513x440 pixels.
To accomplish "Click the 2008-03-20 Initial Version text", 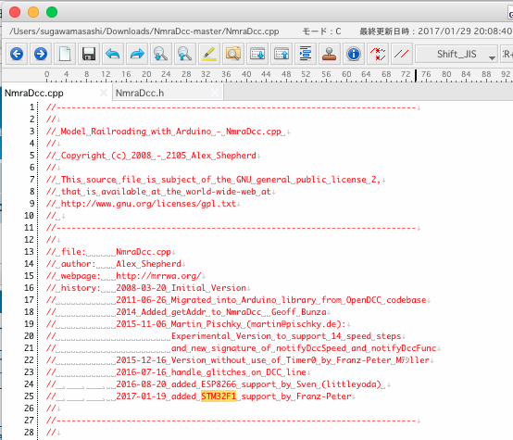I will [181, 288].
